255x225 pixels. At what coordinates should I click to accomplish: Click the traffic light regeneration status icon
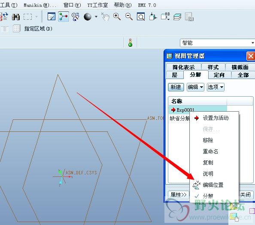[130, 43]
